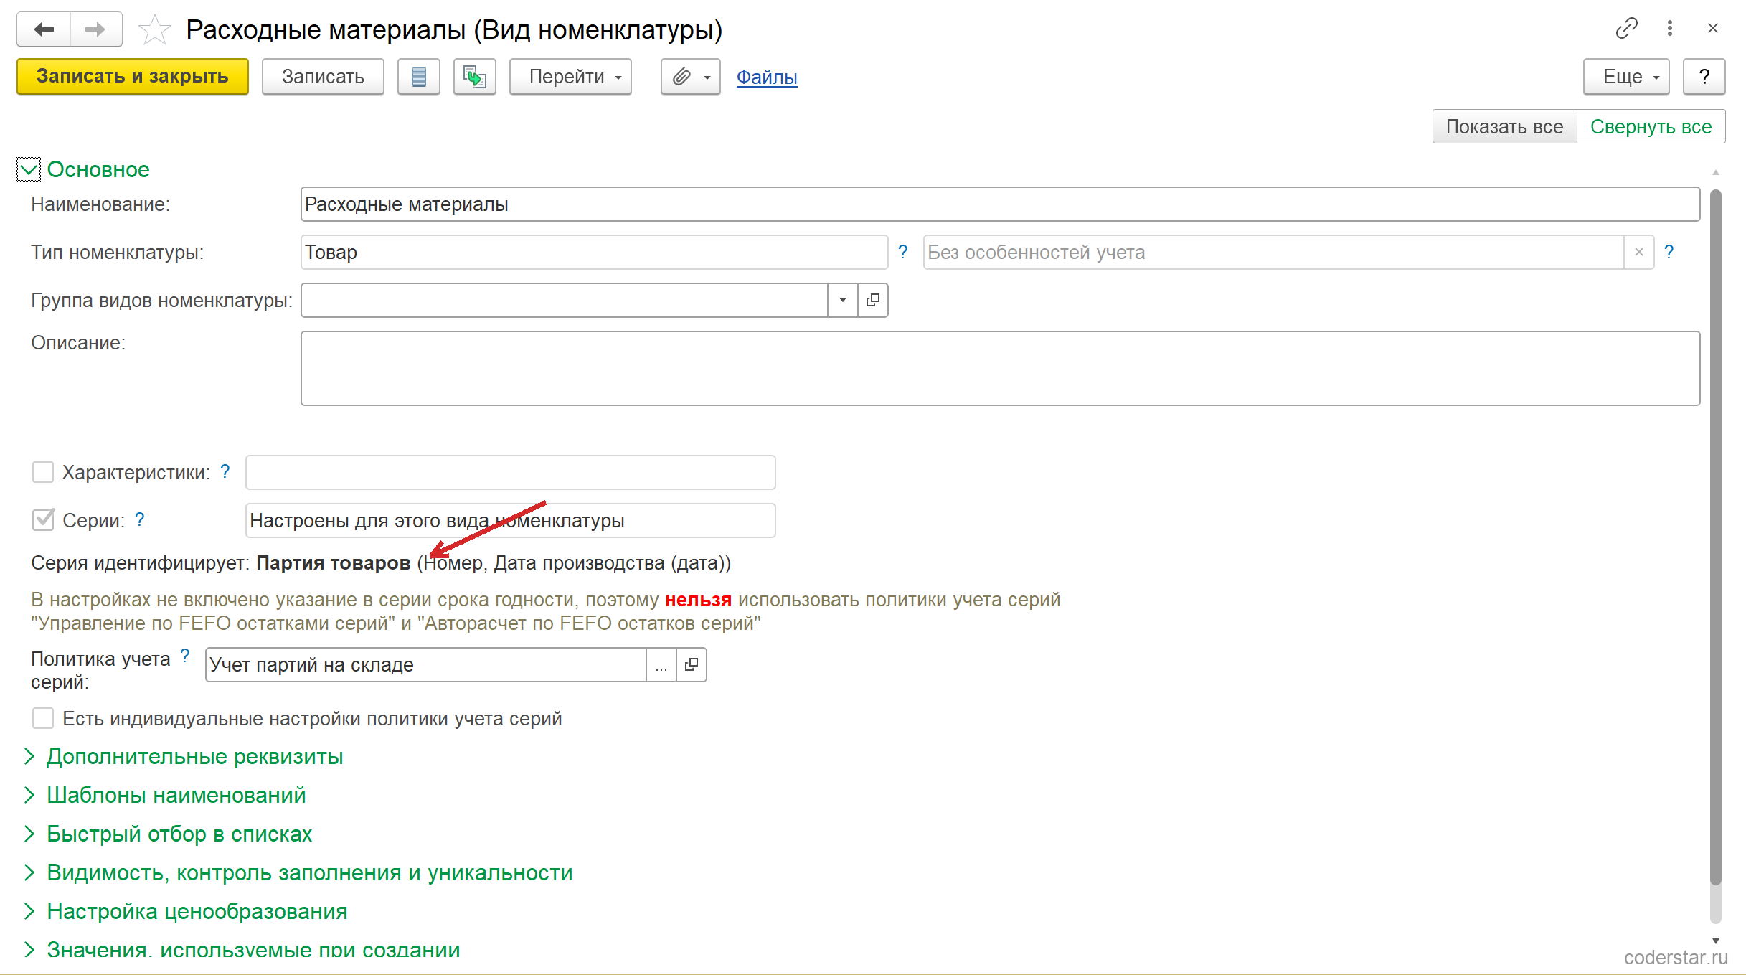Image resolution: width=1746 pixels, height=975 pixels.
Task: Open selected Группа видов номенклатуры item
Action: click(x=873, y=300)
